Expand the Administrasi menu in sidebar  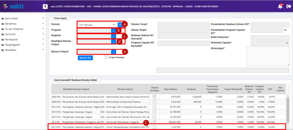click(x=22, y=18)
